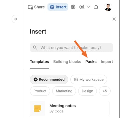
Task: Focus the 'What do you want to make today?' field
Action: tap(71, 48)
